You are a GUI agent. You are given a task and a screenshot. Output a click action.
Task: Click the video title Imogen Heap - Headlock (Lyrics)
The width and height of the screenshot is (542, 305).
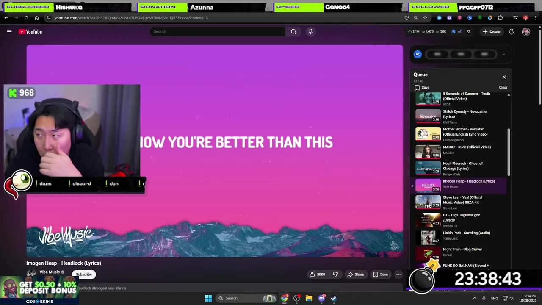coord(64,263)
